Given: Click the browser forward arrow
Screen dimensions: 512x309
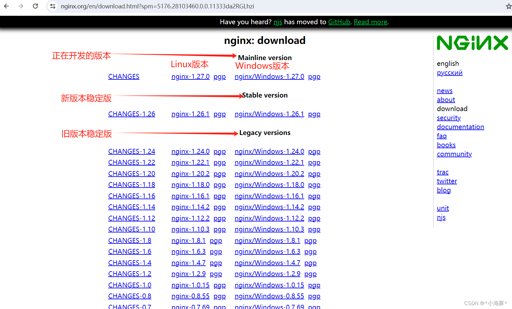Looking at the screenshot, I should click(x=21, y=6).
